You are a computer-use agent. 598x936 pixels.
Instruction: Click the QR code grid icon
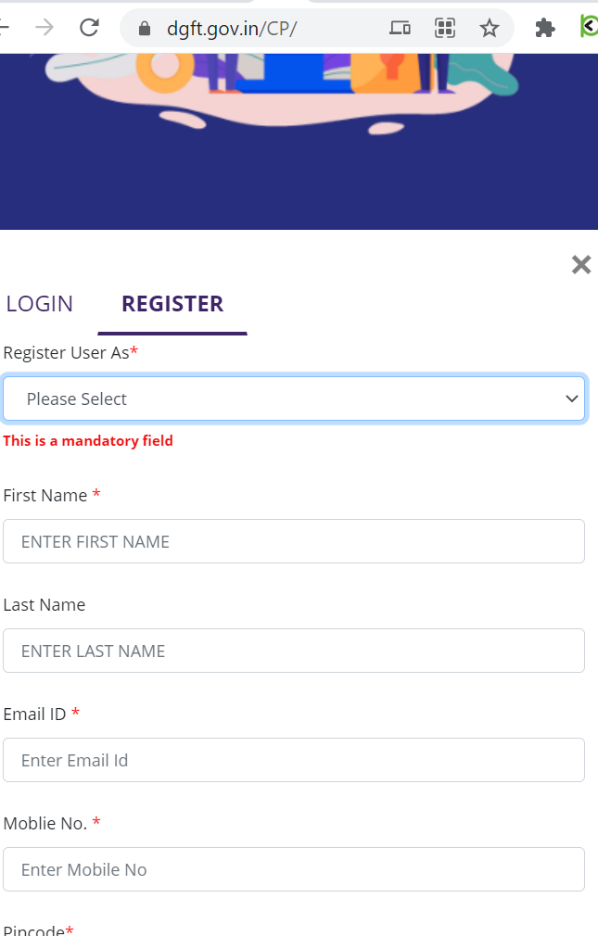pos(445,28)
